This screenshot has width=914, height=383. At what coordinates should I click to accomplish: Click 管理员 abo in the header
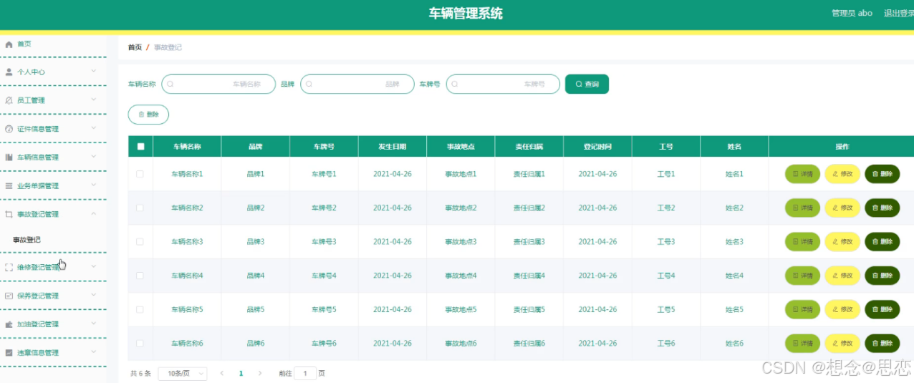(852, 13)
